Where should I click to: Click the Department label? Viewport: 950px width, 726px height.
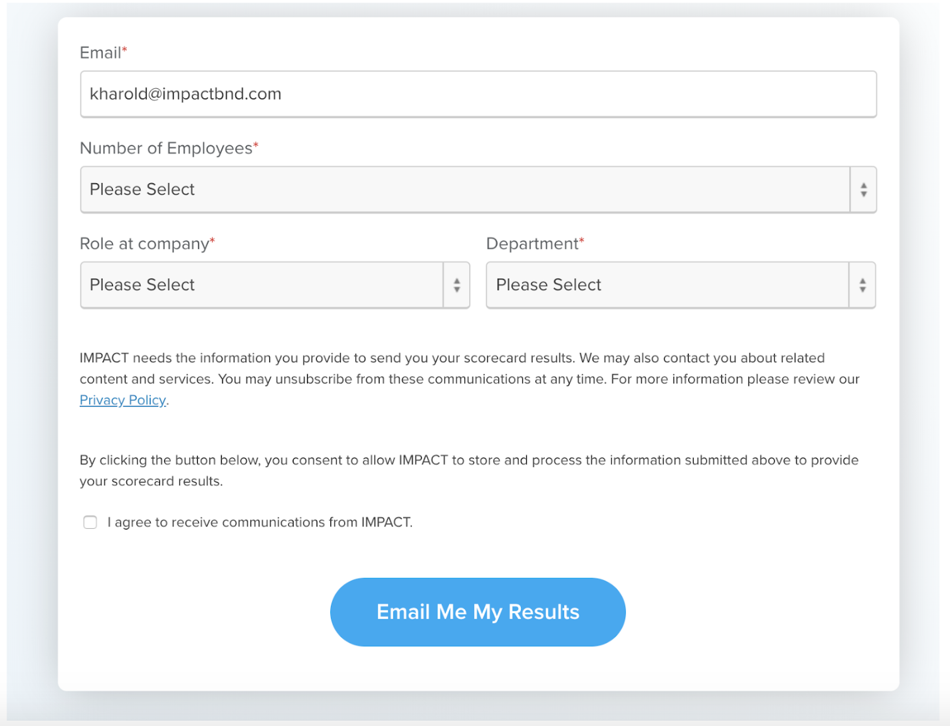pyautogui.click(x=535, y=244)
